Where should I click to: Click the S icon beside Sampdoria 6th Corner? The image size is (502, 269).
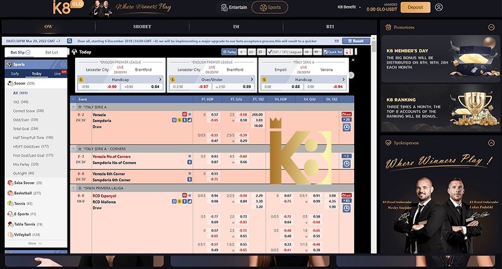(x=189, y=179)
